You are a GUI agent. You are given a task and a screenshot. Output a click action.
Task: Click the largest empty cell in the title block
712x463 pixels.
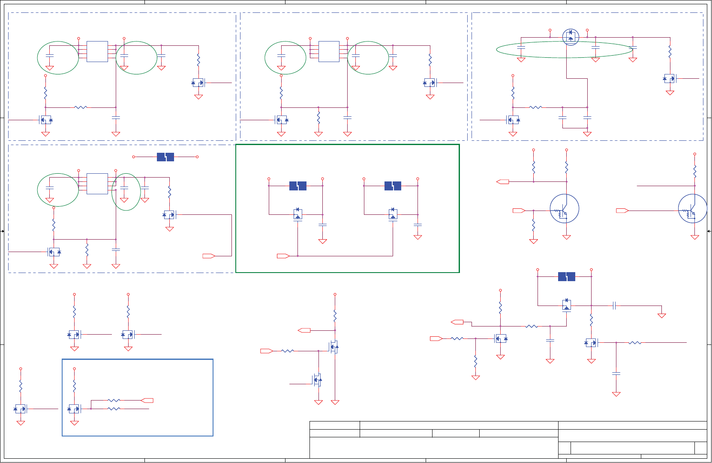[x=434, y=448]
